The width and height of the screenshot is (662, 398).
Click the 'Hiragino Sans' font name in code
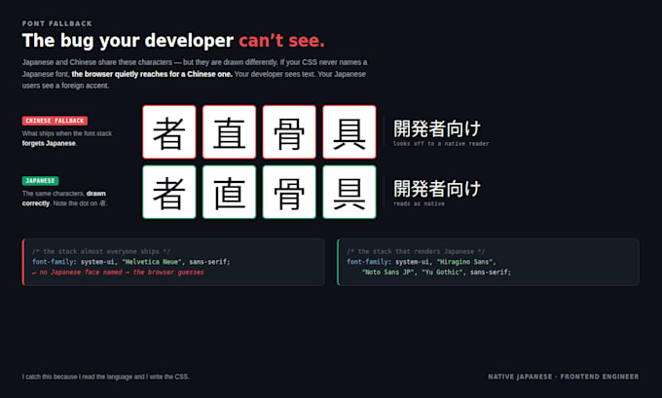coord(464,262)
